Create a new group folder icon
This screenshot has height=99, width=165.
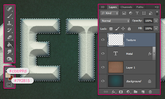pyautogui.click(x=136, y=92)
